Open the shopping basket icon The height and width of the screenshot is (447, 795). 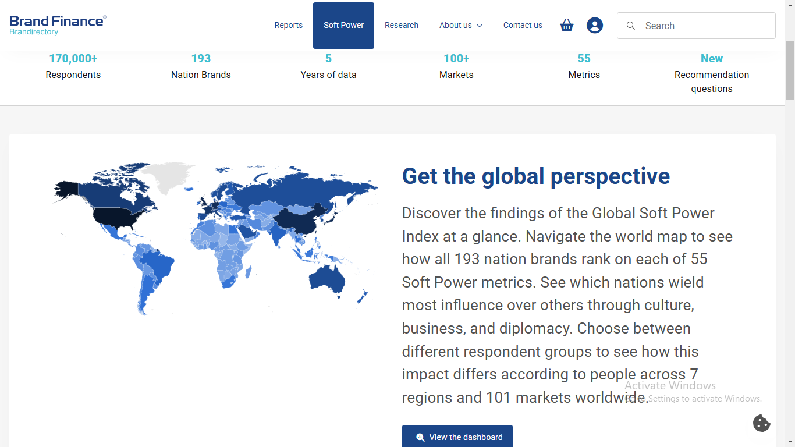click(x=566, y=26)
